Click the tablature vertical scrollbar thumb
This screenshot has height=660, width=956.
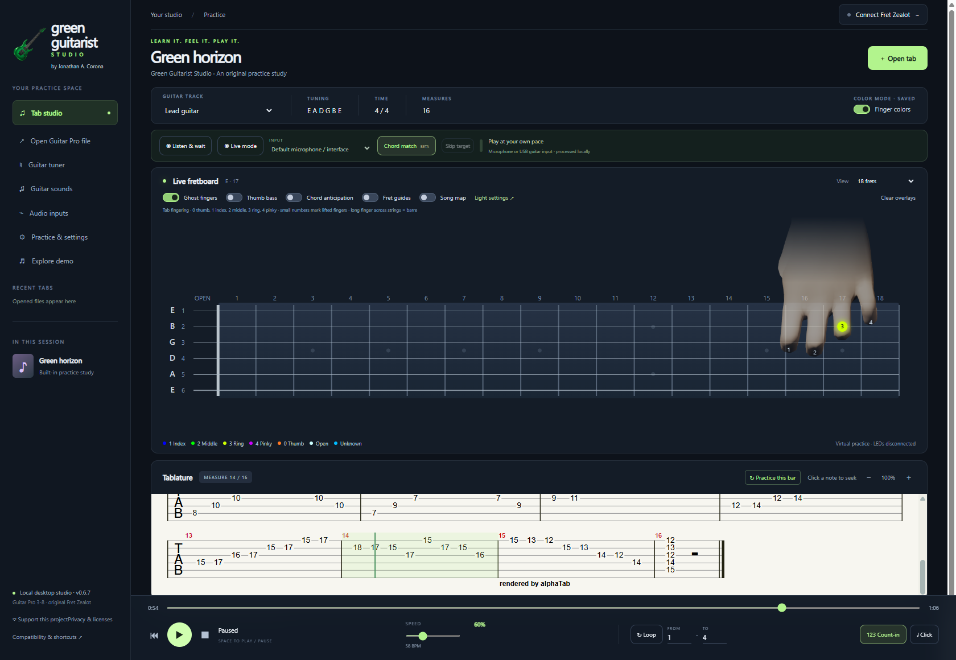coord(922,576)
